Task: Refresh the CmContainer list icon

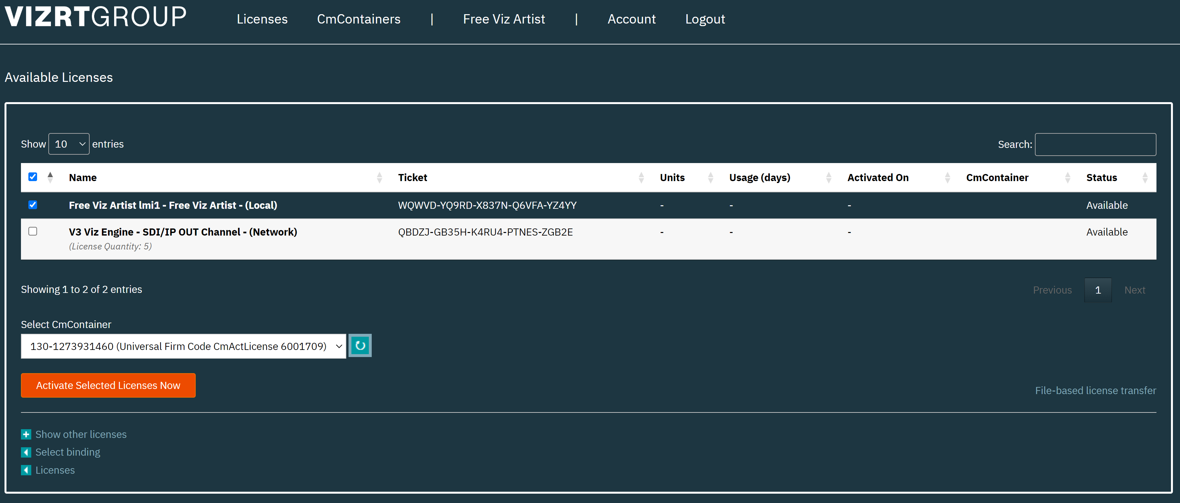Action: [360, 345]
